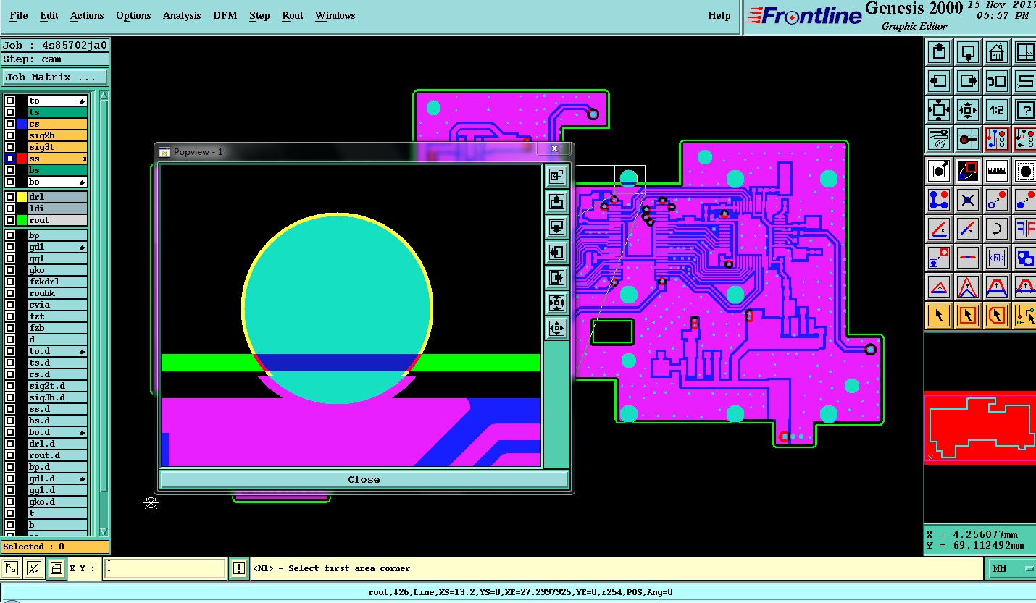Toggle the checkbox for layer to
This screenshot has width=1036, height=603.
(x=10, y=101)
